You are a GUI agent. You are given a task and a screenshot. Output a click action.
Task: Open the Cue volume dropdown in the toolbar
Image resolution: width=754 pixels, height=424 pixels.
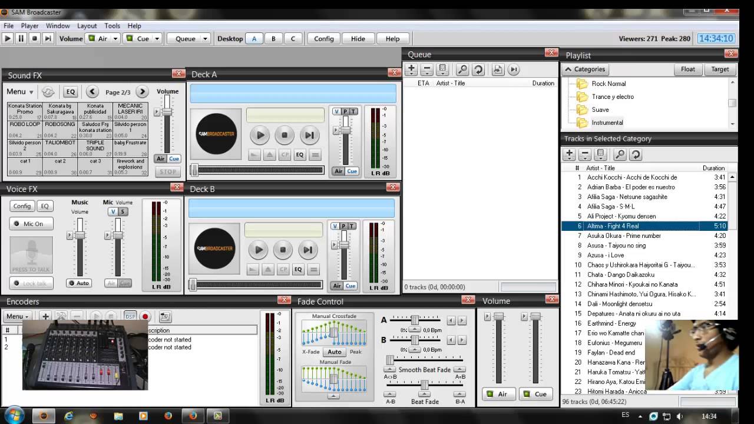click(x=157, y=38)
